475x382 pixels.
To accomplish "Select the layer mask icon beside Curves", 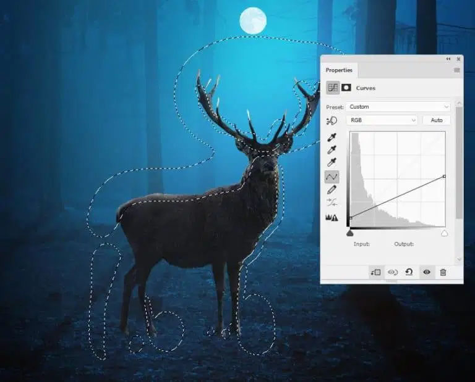I will (346, 88).
